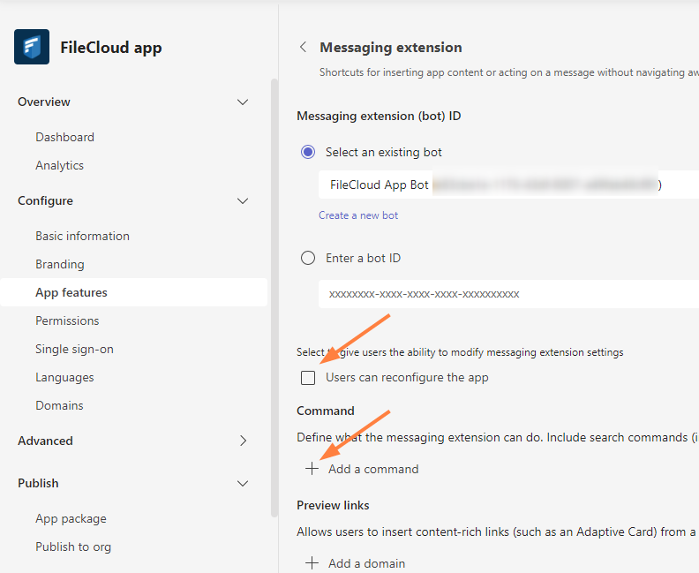699x573 pixels.
Task: Expand the Advanced section chevron
Action: 243,441
